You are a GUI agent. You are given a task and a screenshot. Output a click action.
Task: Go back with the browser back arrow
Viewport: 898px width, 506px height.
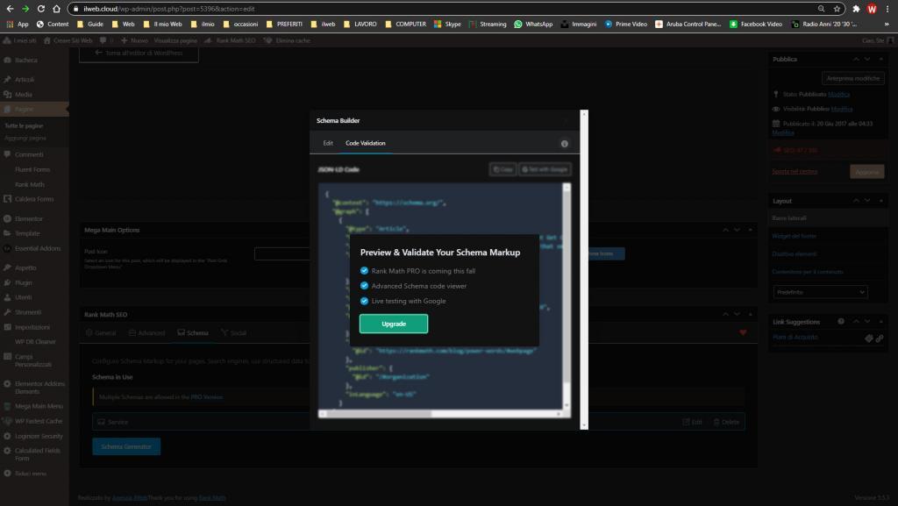10,9
